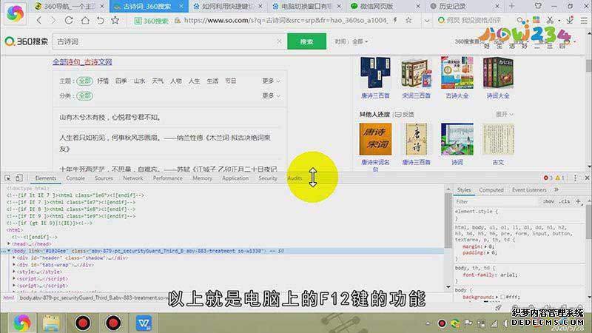This screenshot has height=333, width=592.
Task: Open DevTools more options menu (three dots)
Action: tap(575, 178)
